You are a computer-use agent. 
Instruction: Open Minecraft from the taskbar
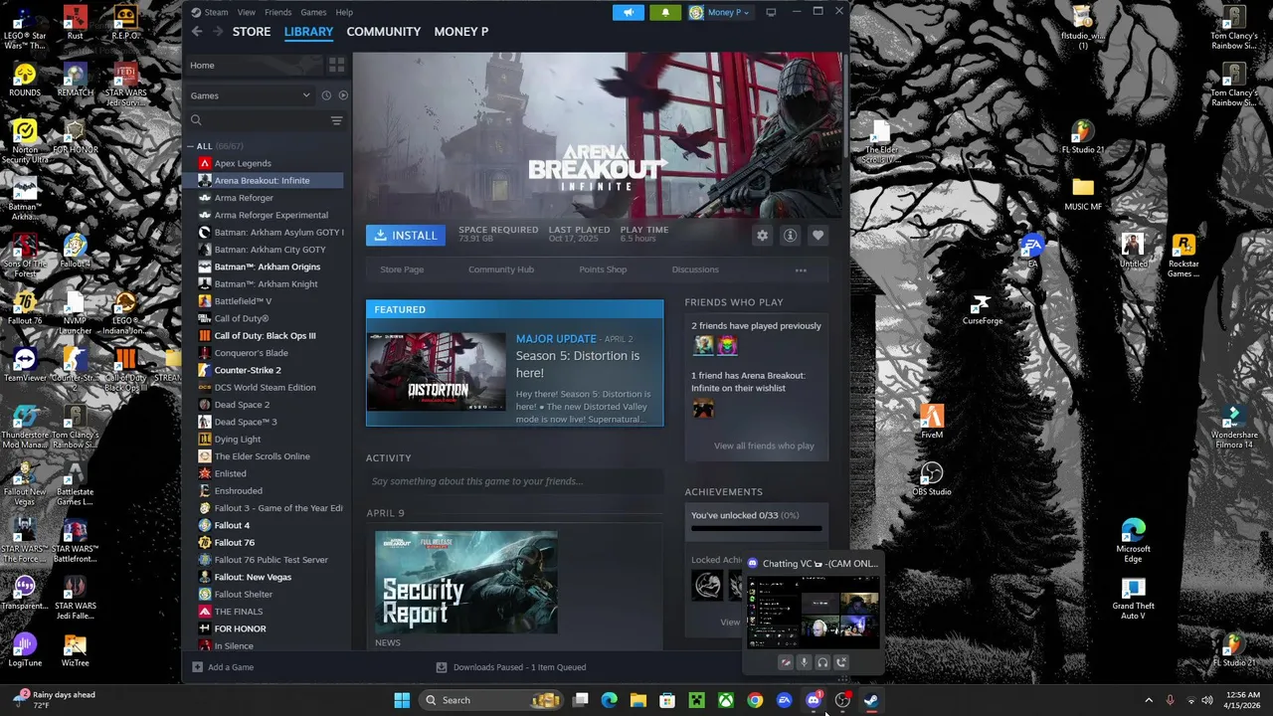697,700
